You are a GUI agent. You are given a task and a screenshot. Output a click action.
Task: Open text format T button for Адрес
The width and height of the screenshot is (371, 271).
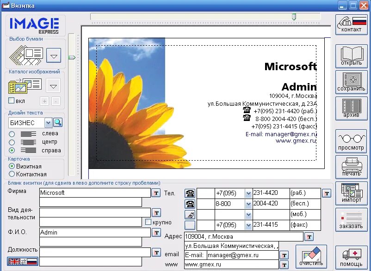pyautogui.click(x=309, y=237)
